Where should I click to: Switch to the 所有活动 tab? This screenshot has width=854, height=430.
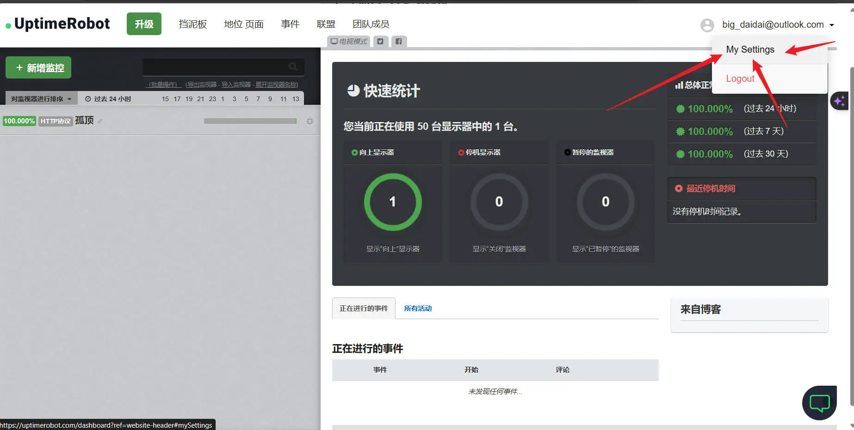point(417,309)
